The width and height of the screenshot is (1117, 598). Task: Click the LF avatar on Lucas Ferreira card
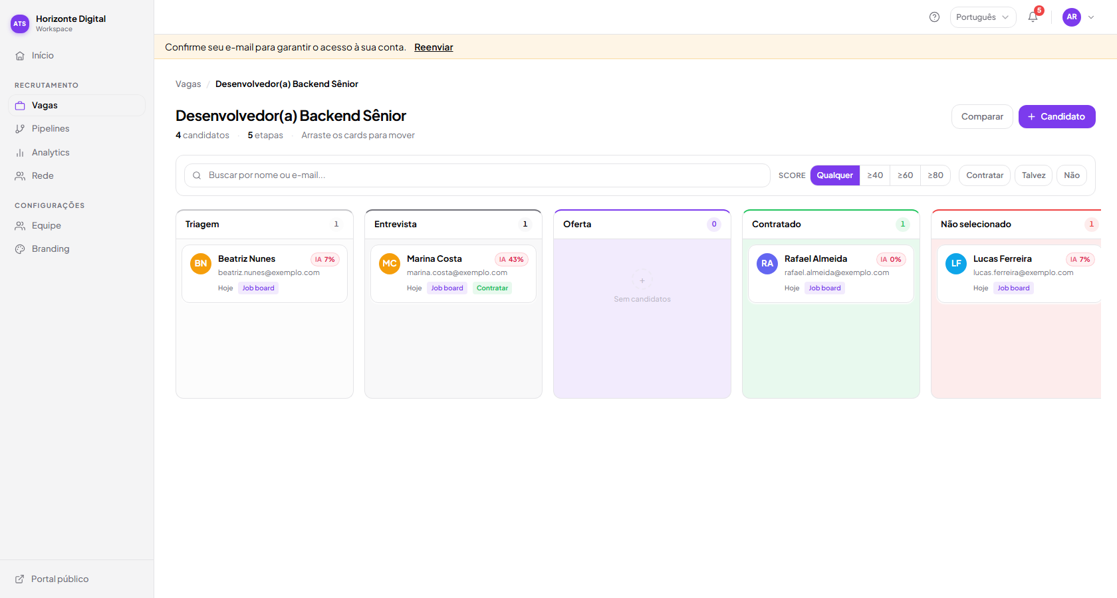tap(956, 263)
